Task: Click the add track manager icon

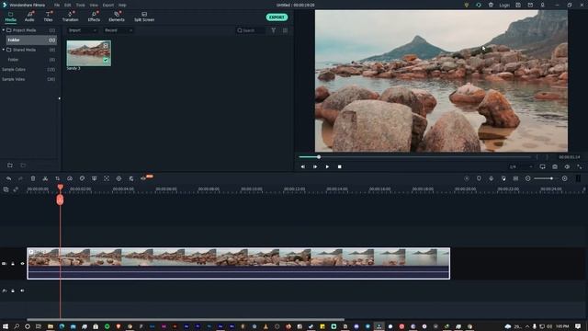Action: click(x=6, y=190)
